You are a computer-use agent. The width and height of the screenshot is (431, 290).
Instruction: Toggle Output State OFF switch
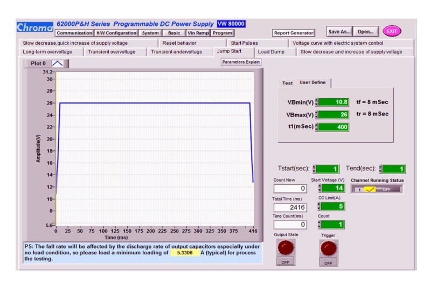(285, 261)
